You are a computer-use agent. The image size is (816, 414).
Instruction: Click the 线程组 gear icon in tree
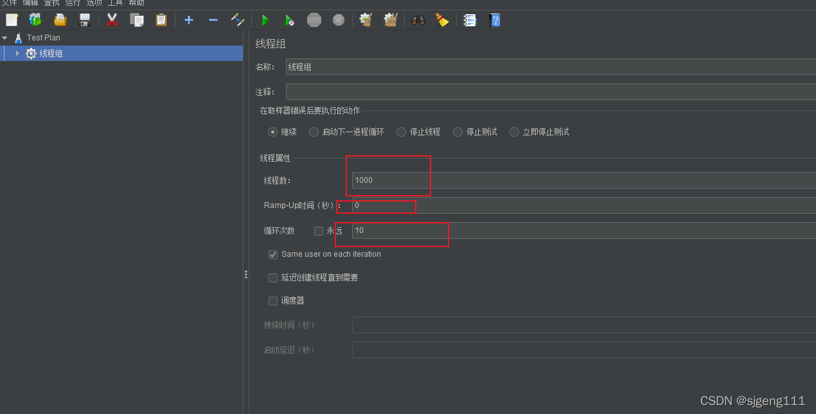(x=31, y=54)
